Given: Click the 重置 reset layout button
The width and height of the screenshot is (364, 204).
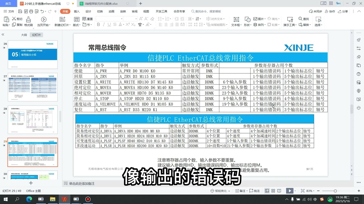Looking at the screenshot, I should click(x=88, y=19).
